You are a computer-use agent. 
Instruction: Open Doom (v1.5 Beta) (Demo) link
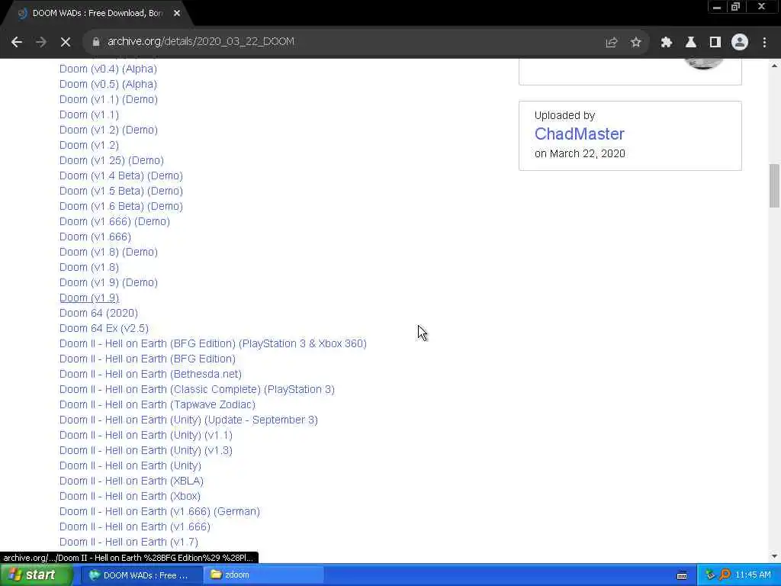(x=121, y=191)
